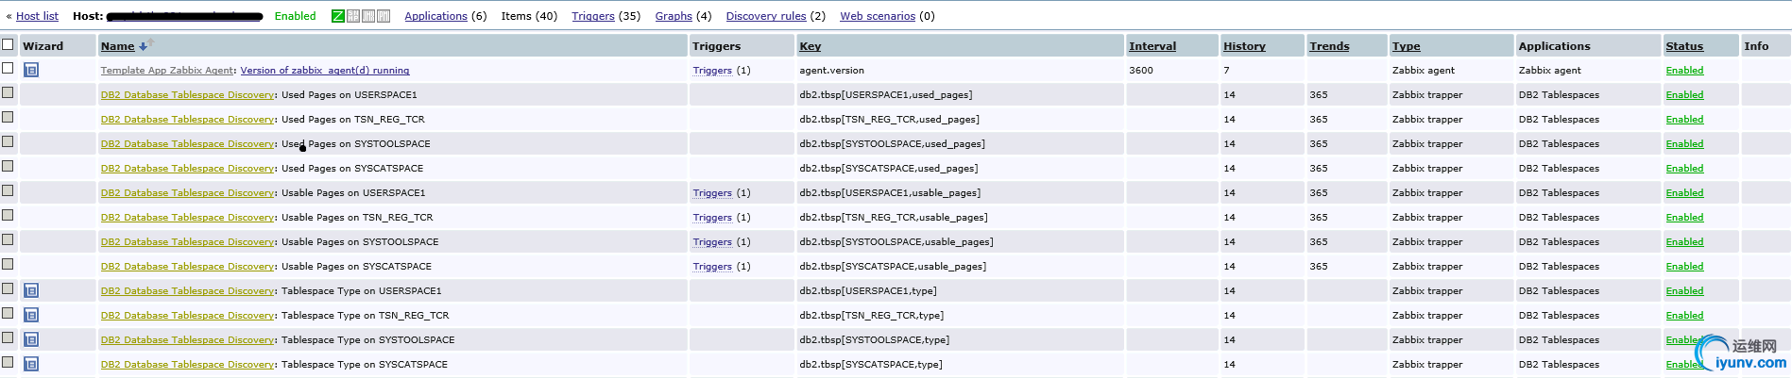The image size is (1792, 378).
Task: Open Triggers link for Usable Pages on SYSCATSPACE
Action: coord(712,267)
